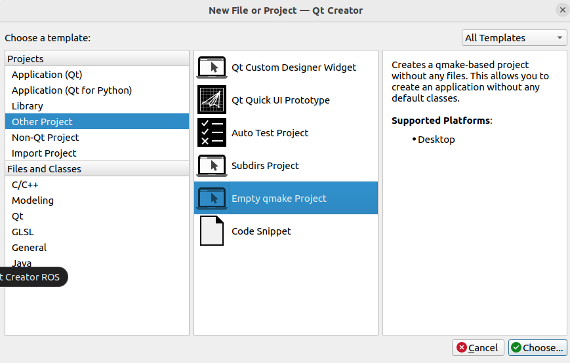The height and width of the screenshot is (363, 570).
Task: Click the Qt Custom Designer Widget icon
Action: 212,67
